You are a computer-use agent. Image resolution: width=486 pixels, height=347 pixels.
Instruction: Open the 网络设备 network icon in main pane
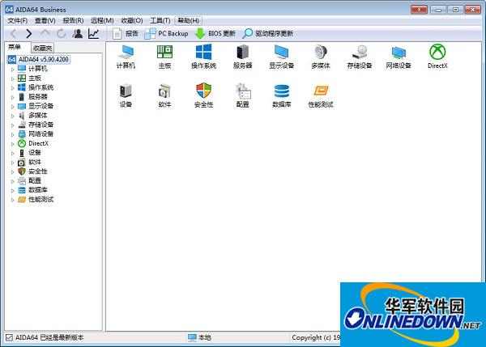tap(399, 57)
